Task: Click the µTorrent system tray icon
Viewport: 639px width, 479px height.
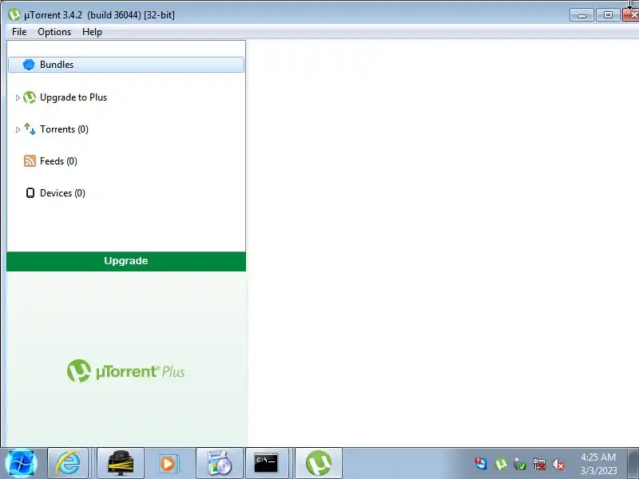Action: click(x=501, y=464)
